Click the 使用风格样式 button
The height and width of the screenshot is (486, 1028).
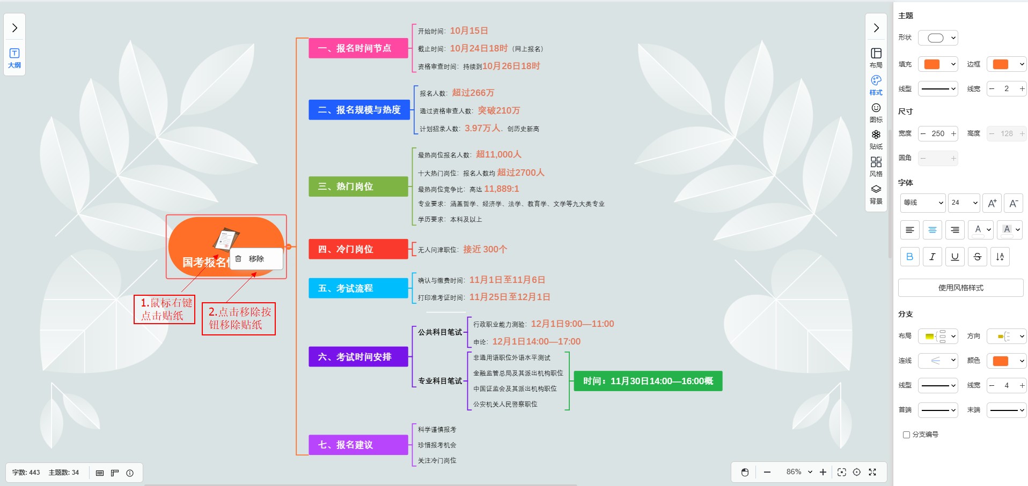pos(960,288)
